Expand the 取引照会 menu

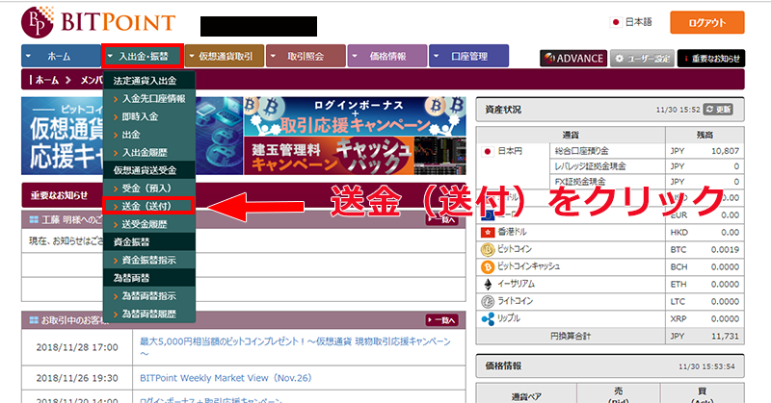(x=306, y=56)
